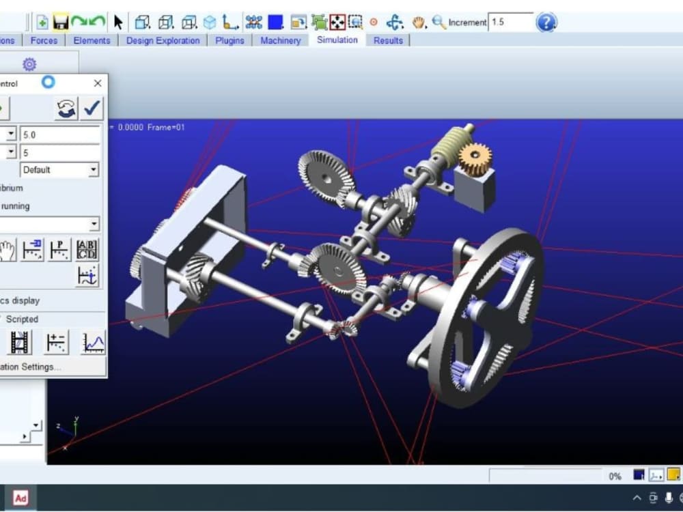
Task: Click the rotate view icon in the toolbar
Action: tap(394, 21)
